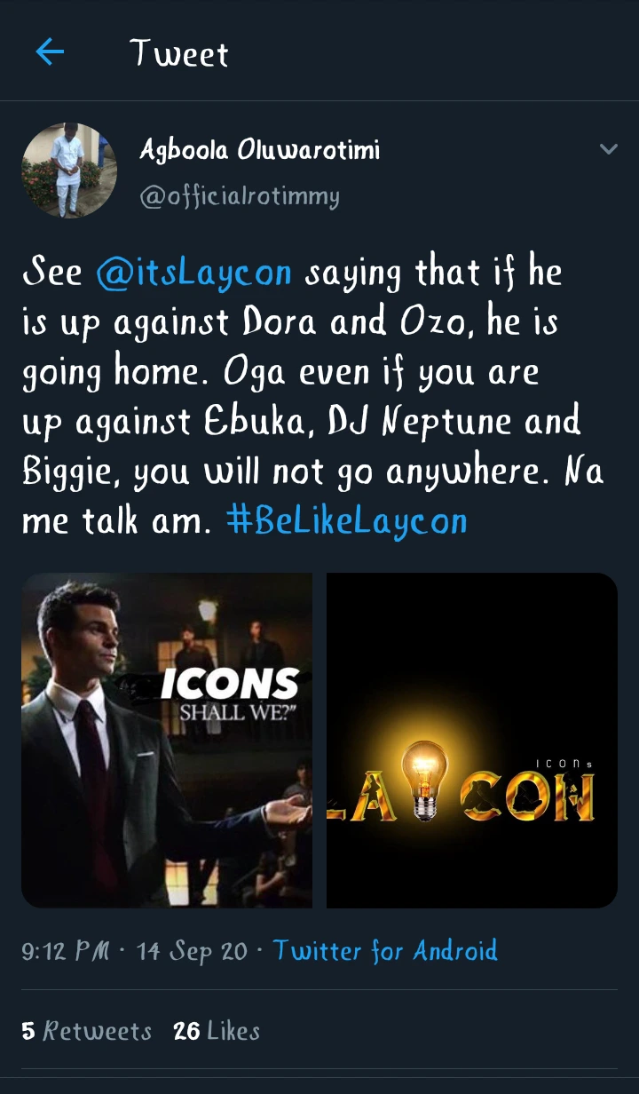Tap the ICONS text on the left photo
Image resolution: width=639 pixels, height=1094 pixels.
(x=230, y=684)
